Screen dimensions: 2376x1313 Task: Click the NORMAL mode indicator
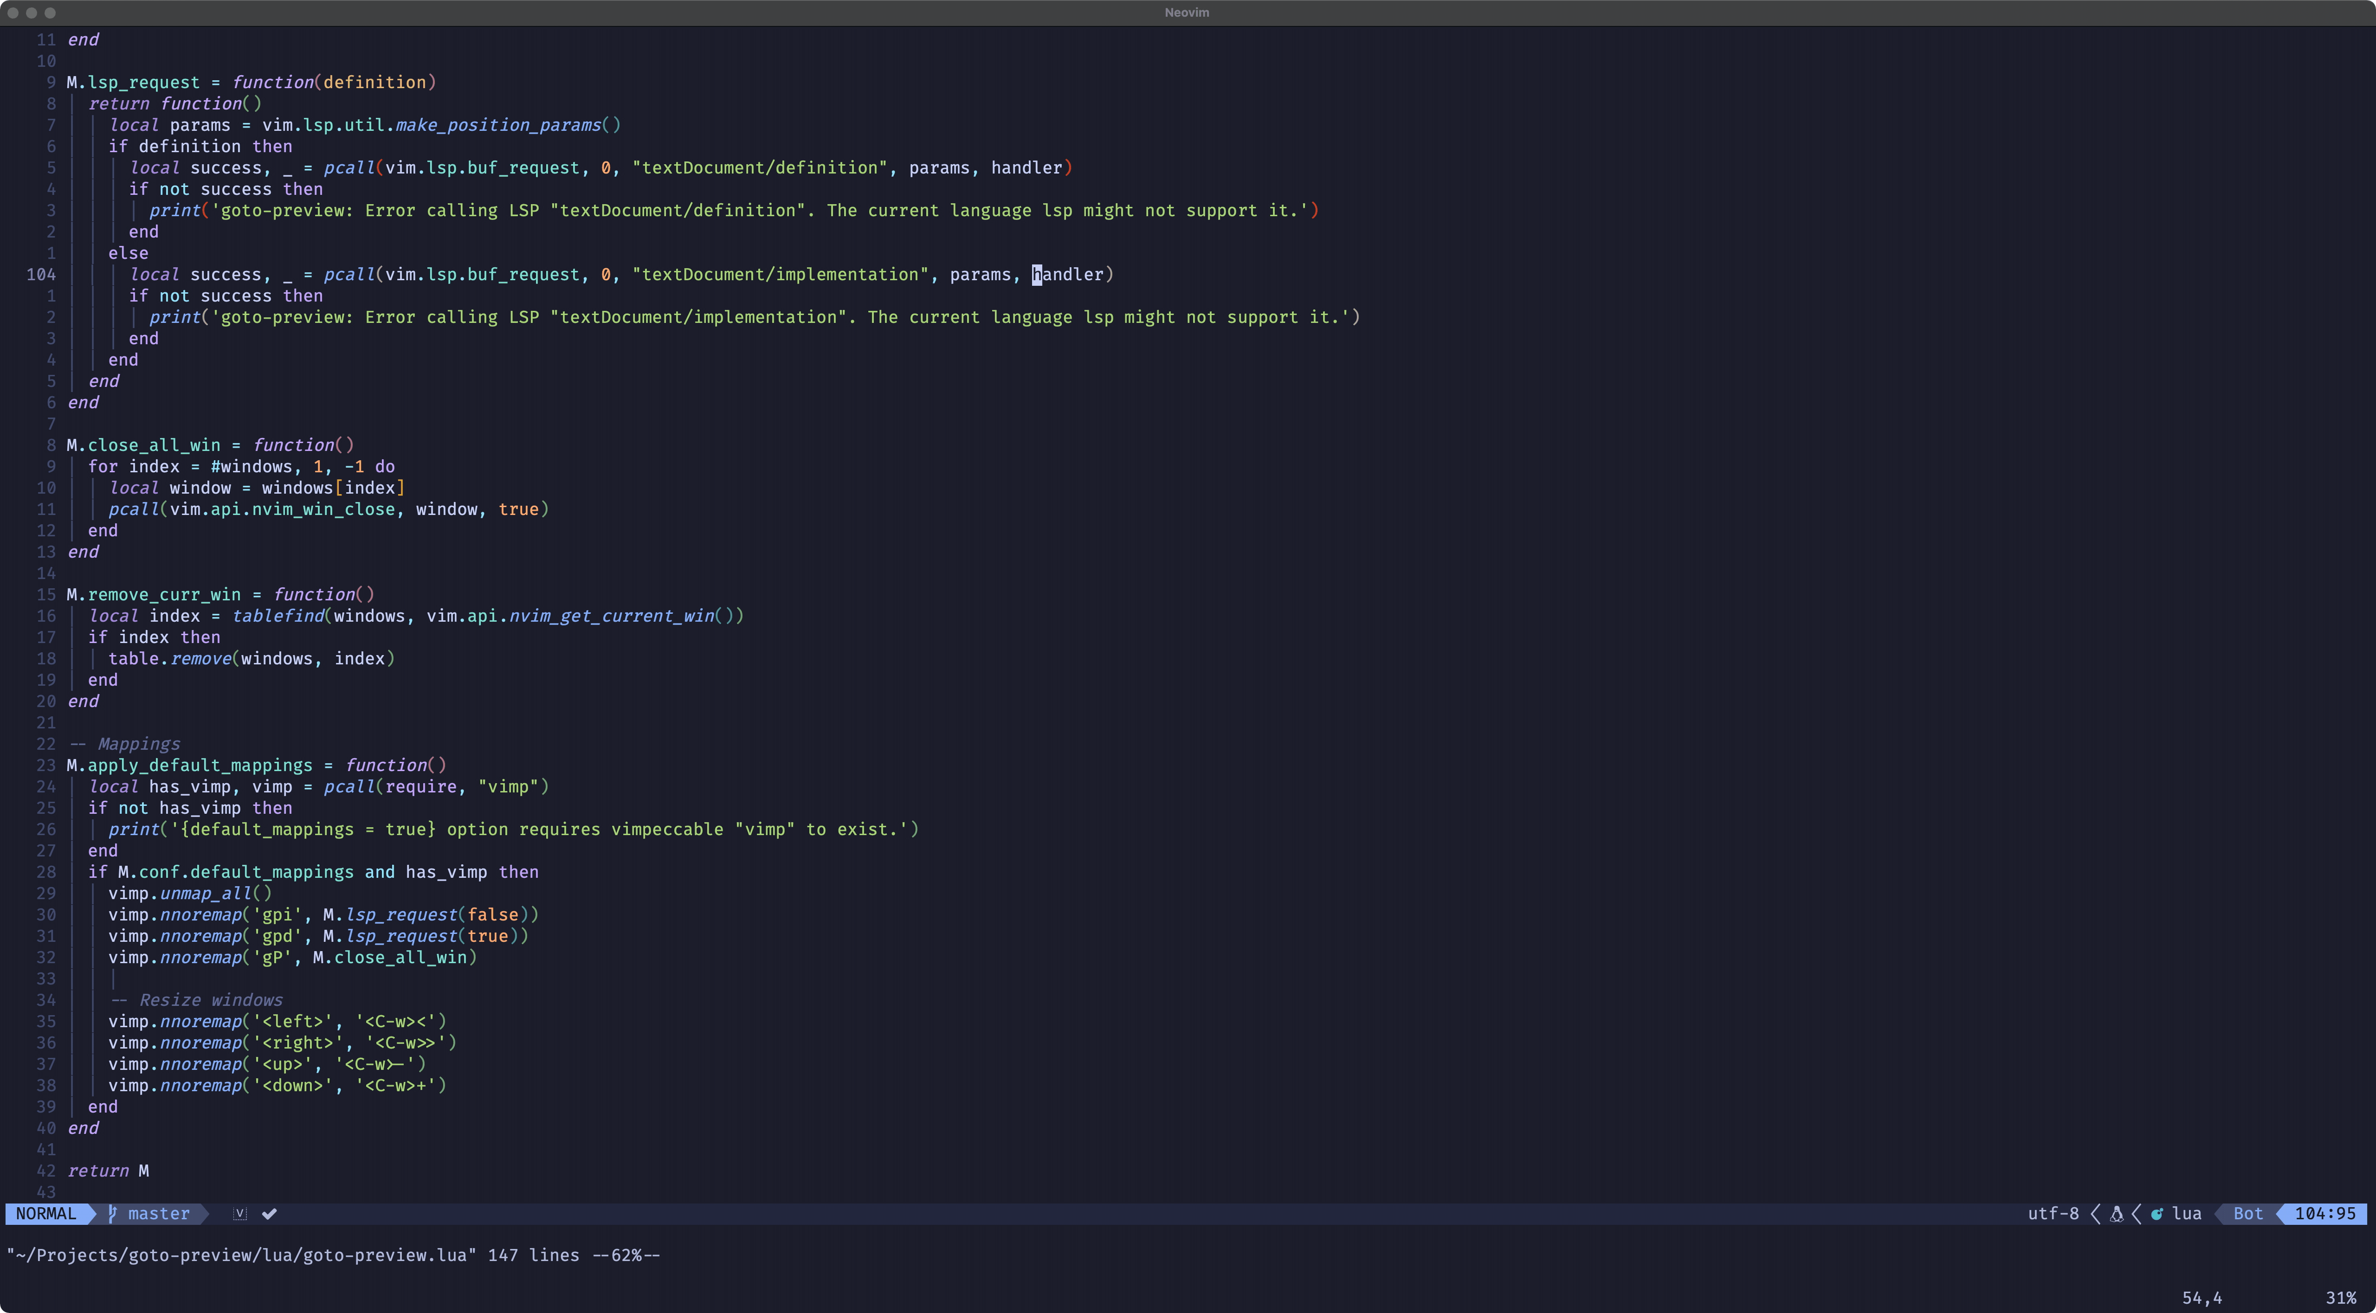46,1213
